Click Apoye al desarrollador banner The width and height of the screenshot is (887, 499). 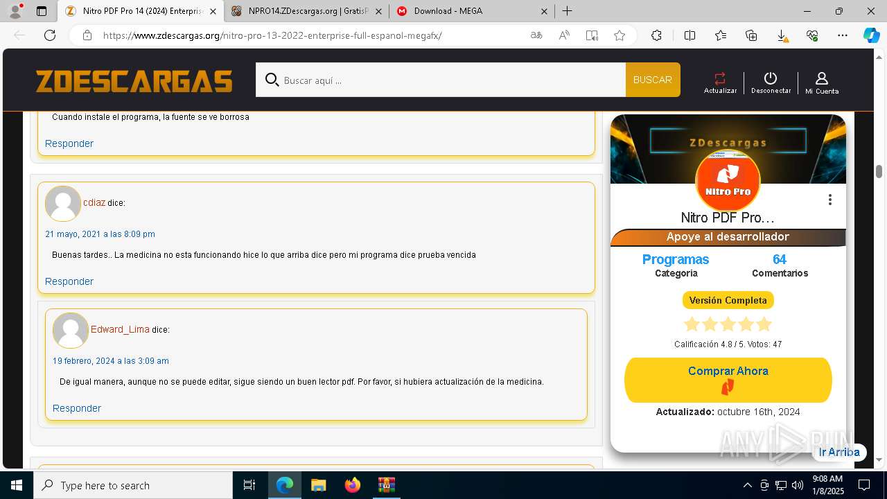coord(728,237)
